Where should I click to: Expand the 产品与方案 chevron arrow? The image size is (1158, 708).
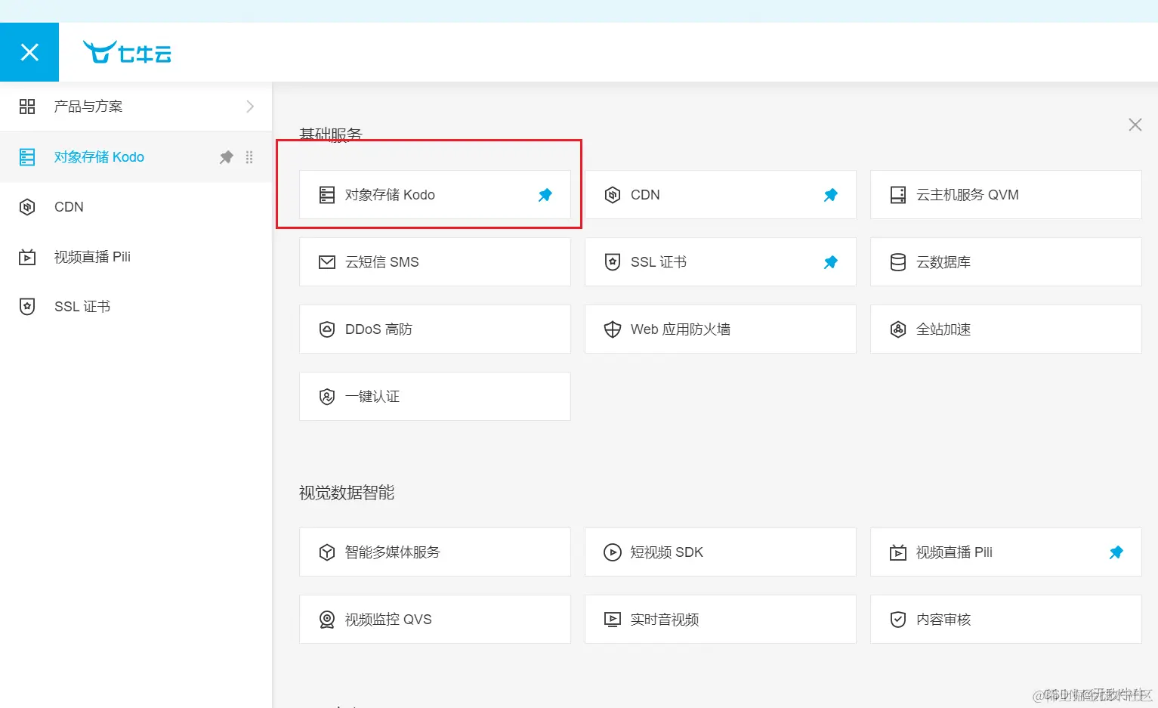[250, 107]
